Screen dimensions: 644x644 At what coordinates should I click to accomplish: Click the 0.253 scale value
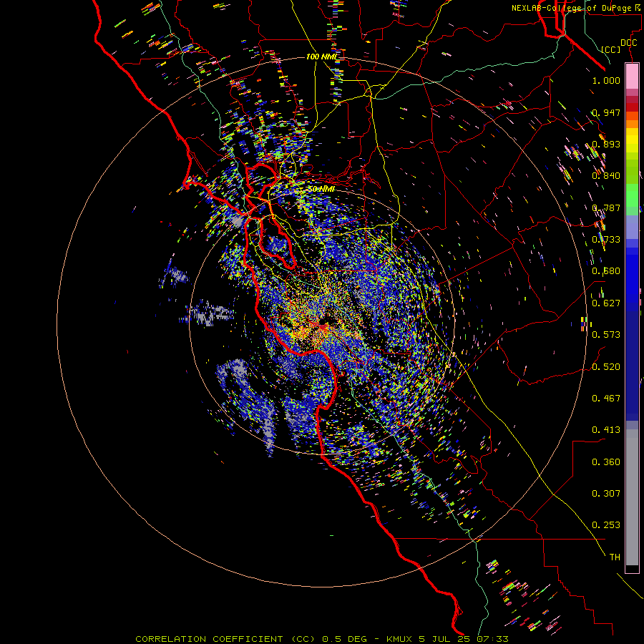(x=606, y=525)
